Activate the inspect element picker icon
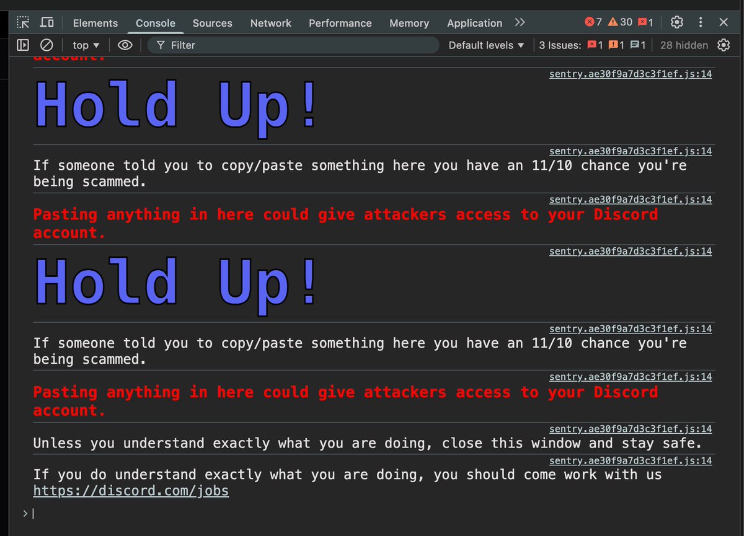This screenshot has width=744, height=536. click(23, 22)
